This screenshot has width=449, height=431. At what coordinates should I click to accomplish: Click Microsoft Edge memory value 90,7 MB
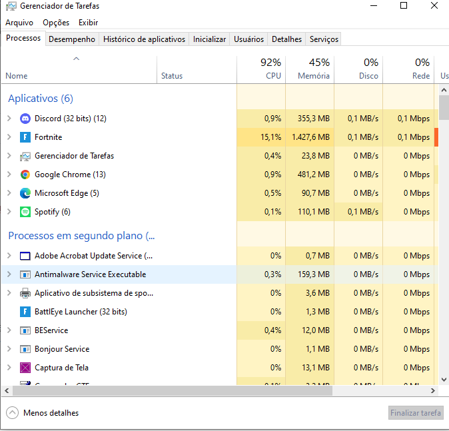coord(316,193)
